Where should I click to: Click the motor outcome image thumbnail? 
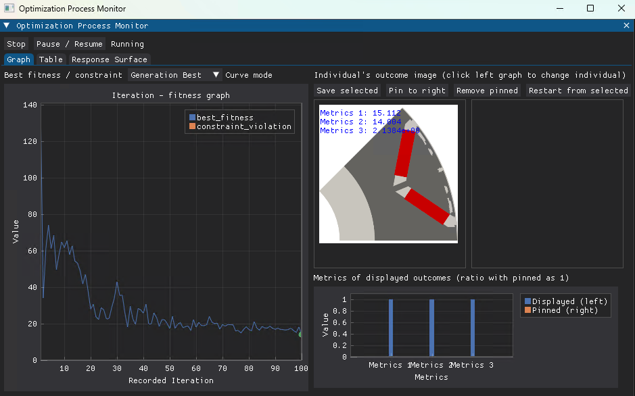pos(388,174)
